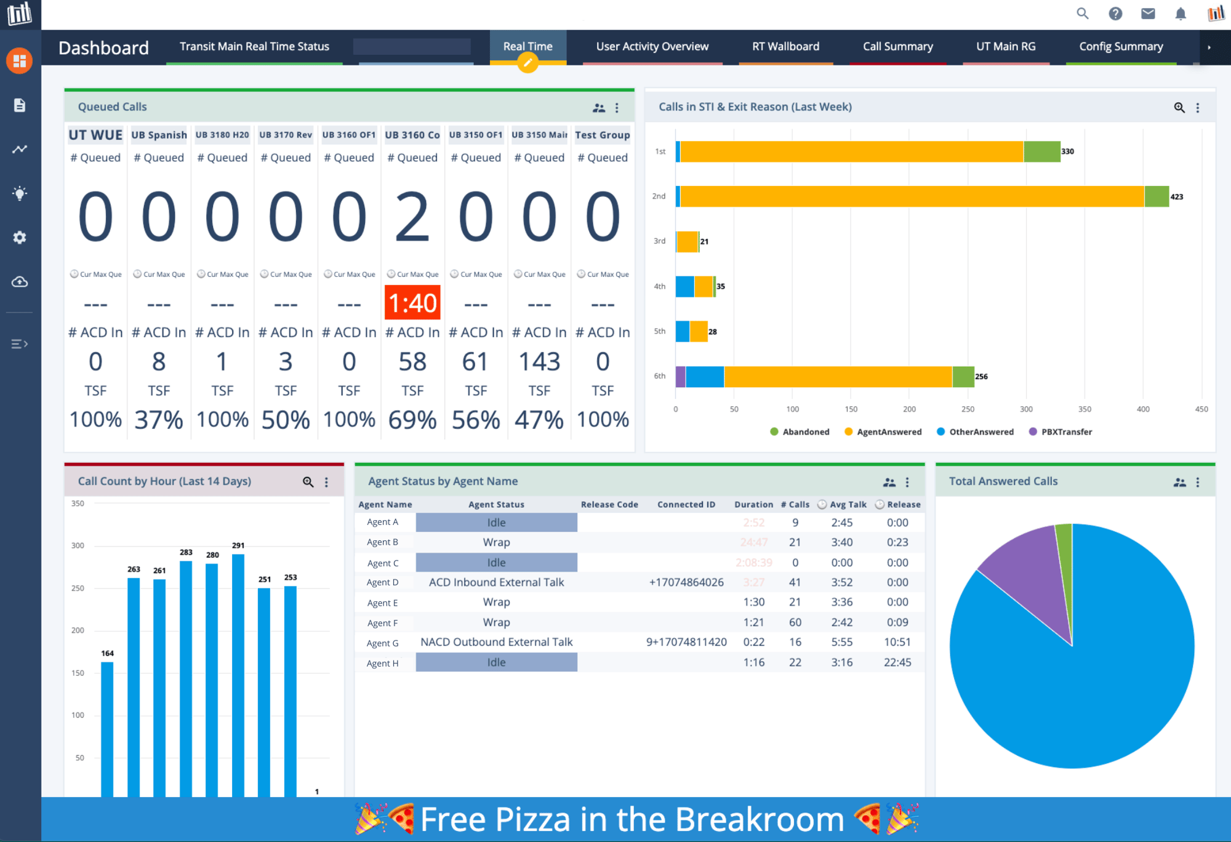Click connected ID +17074864026

pyautogui.click(x=686, y=582)
